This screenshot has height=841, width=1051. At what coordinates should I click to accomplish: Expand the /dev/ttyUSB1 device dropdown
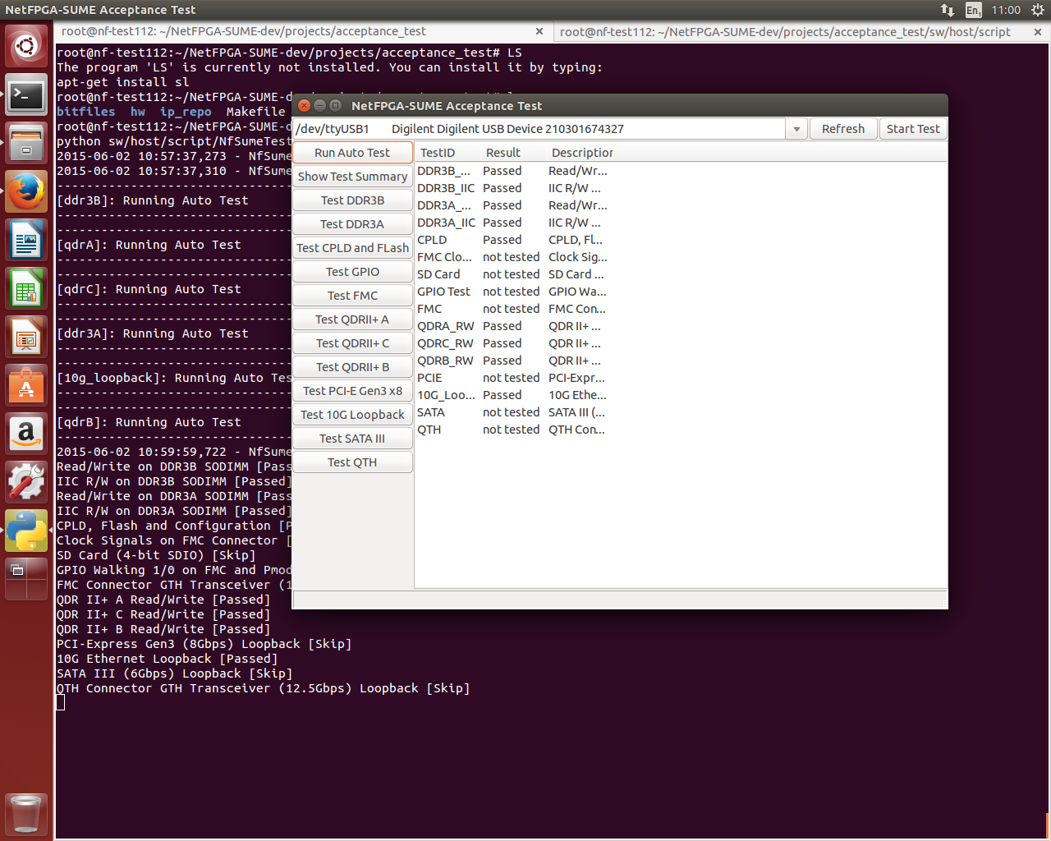[796, 129]
